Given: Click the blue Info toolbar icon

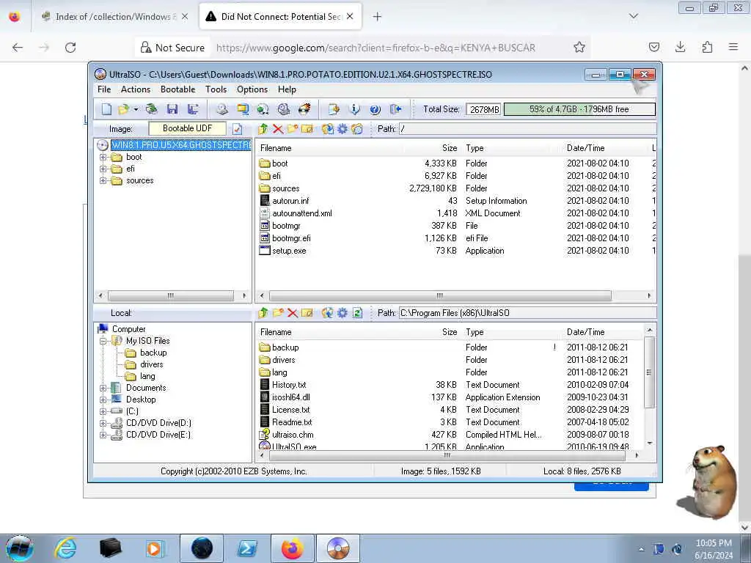Looking at the screenshot, I should (354, 110).
